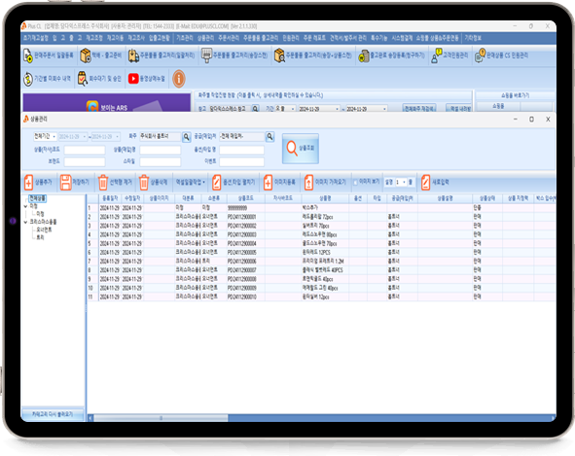This screenshot has height=456, width=575.
Task: Click the search icon next to 화주 field
Action: (186, 137)
